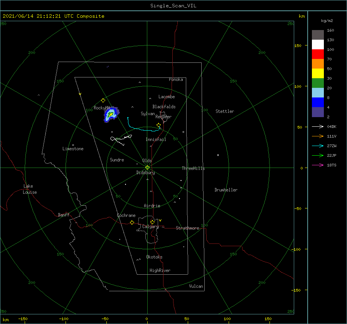Click the Blackfalds town label

click(x=164, y=107)
